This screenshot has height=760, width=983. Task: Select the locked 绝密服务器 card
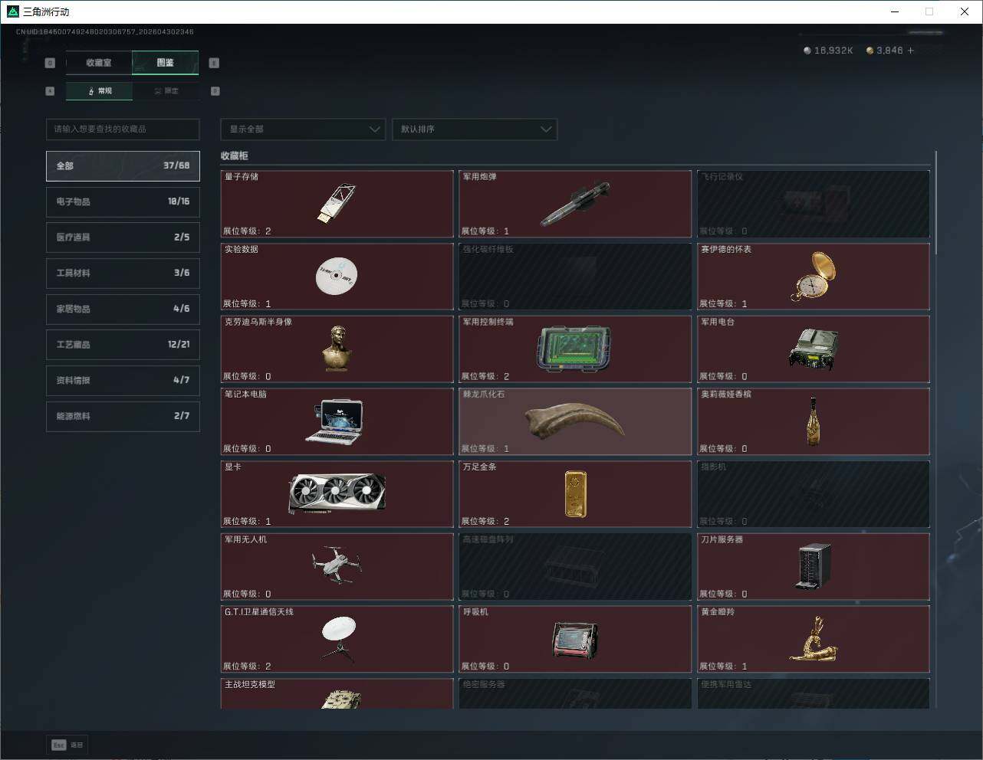click(x=575, y=694)
